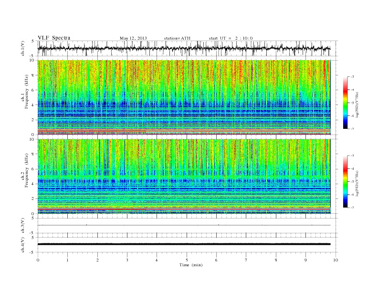Image resolution: width=378 pixels, height=292 pixels.
Task: Click the thick black ch.4 trace
Action: tap(184, 244)
